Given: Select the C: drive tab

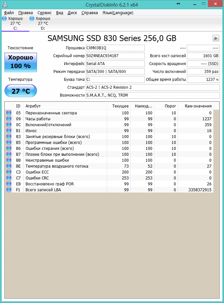Looking at the screenshot, I should tap(15, 23).
